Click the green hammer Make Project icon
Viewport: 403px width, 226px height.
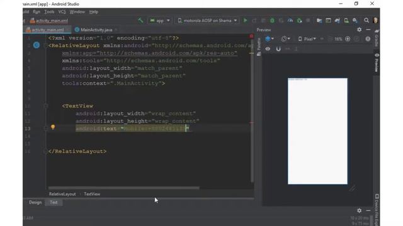point(140,20)
